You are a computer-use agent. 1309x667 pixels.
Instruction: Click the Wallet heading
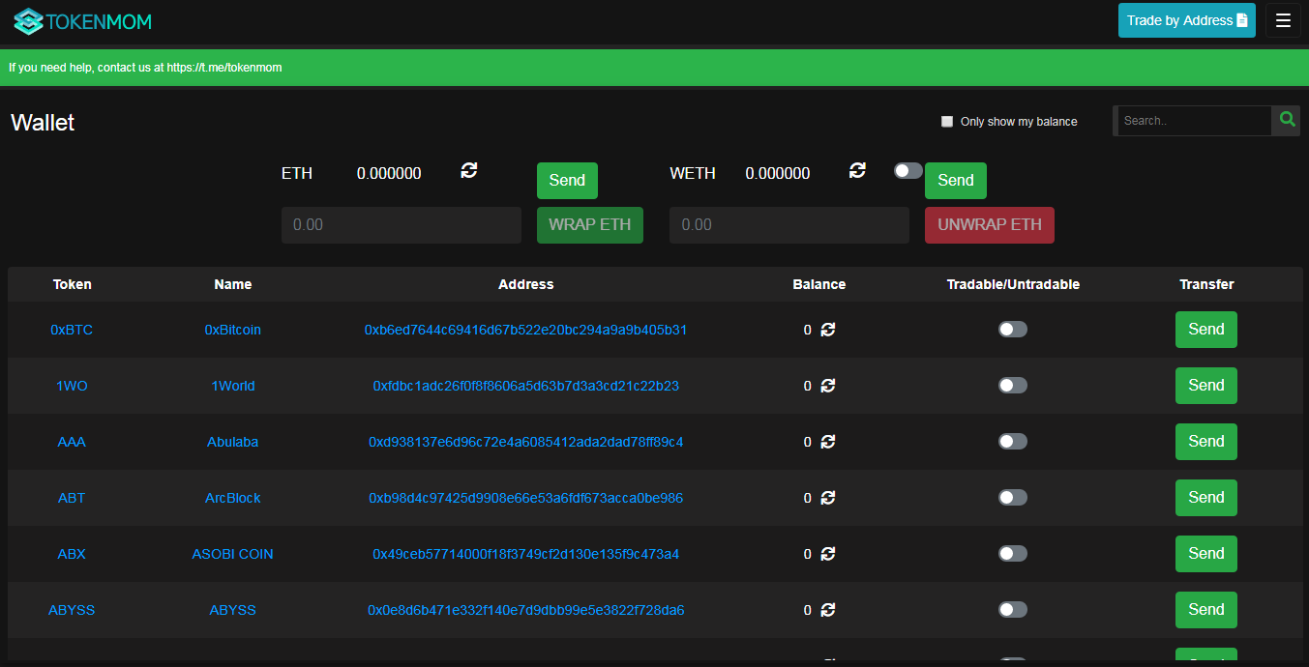(43, 123)
